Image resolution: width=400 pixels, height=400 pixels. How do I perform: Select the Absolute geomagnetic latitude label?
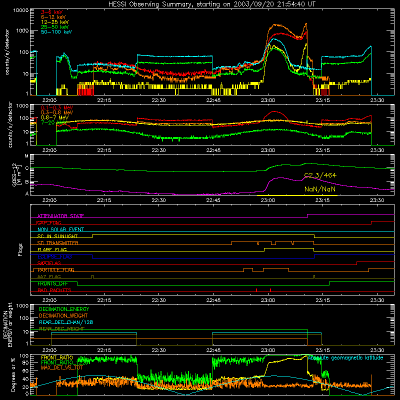coord(345,357)
